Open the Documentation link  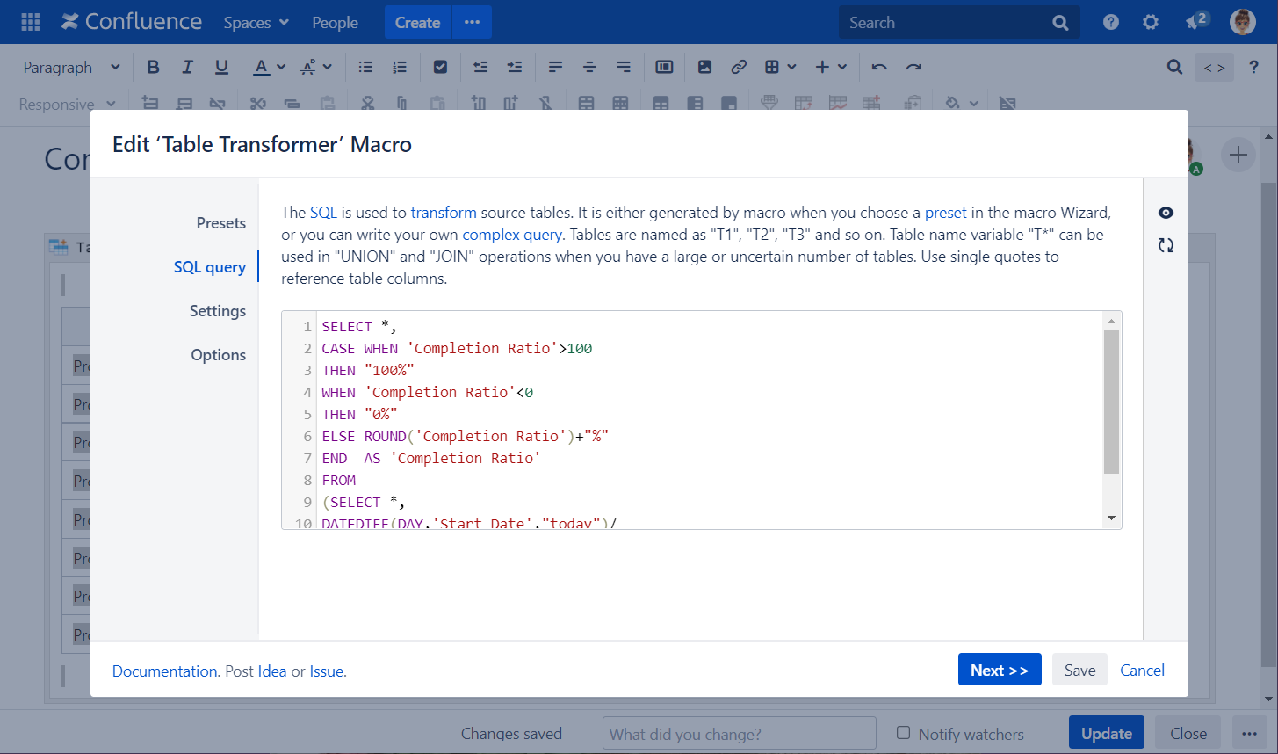pyautogui.click(x=164, y=671)
